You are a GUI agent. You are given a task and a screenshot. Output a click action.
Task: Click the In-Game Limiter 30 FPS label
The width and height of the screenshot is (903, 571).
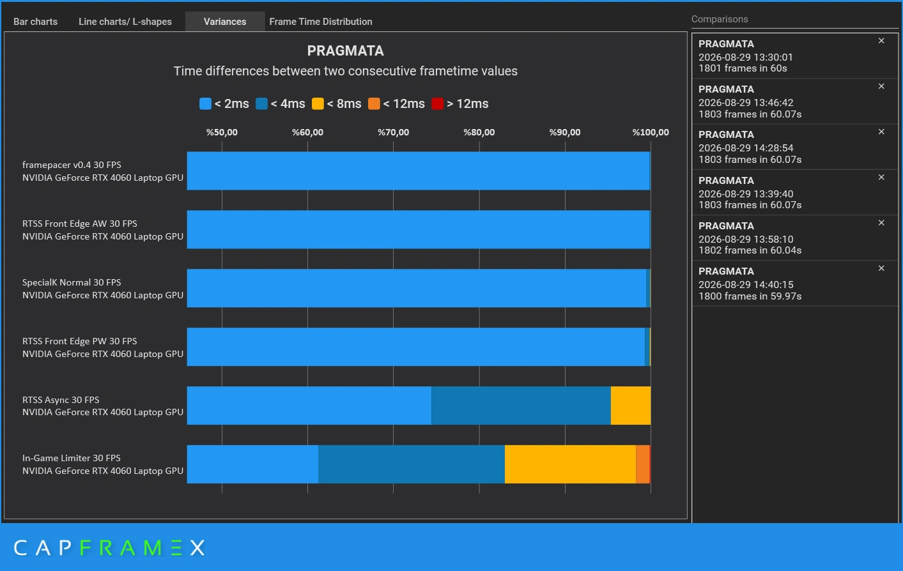click(72, 458)
